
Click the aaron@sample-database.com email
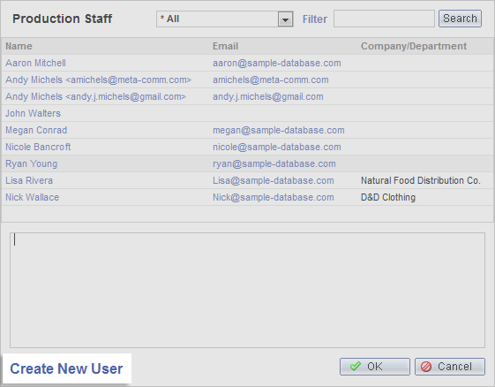[x=277, y=63]
